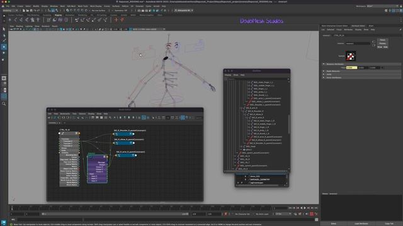The height and width of the screenshot is (226, 403).
Task: Select the Scale tool in toolbox
Action: pos(4,59)
